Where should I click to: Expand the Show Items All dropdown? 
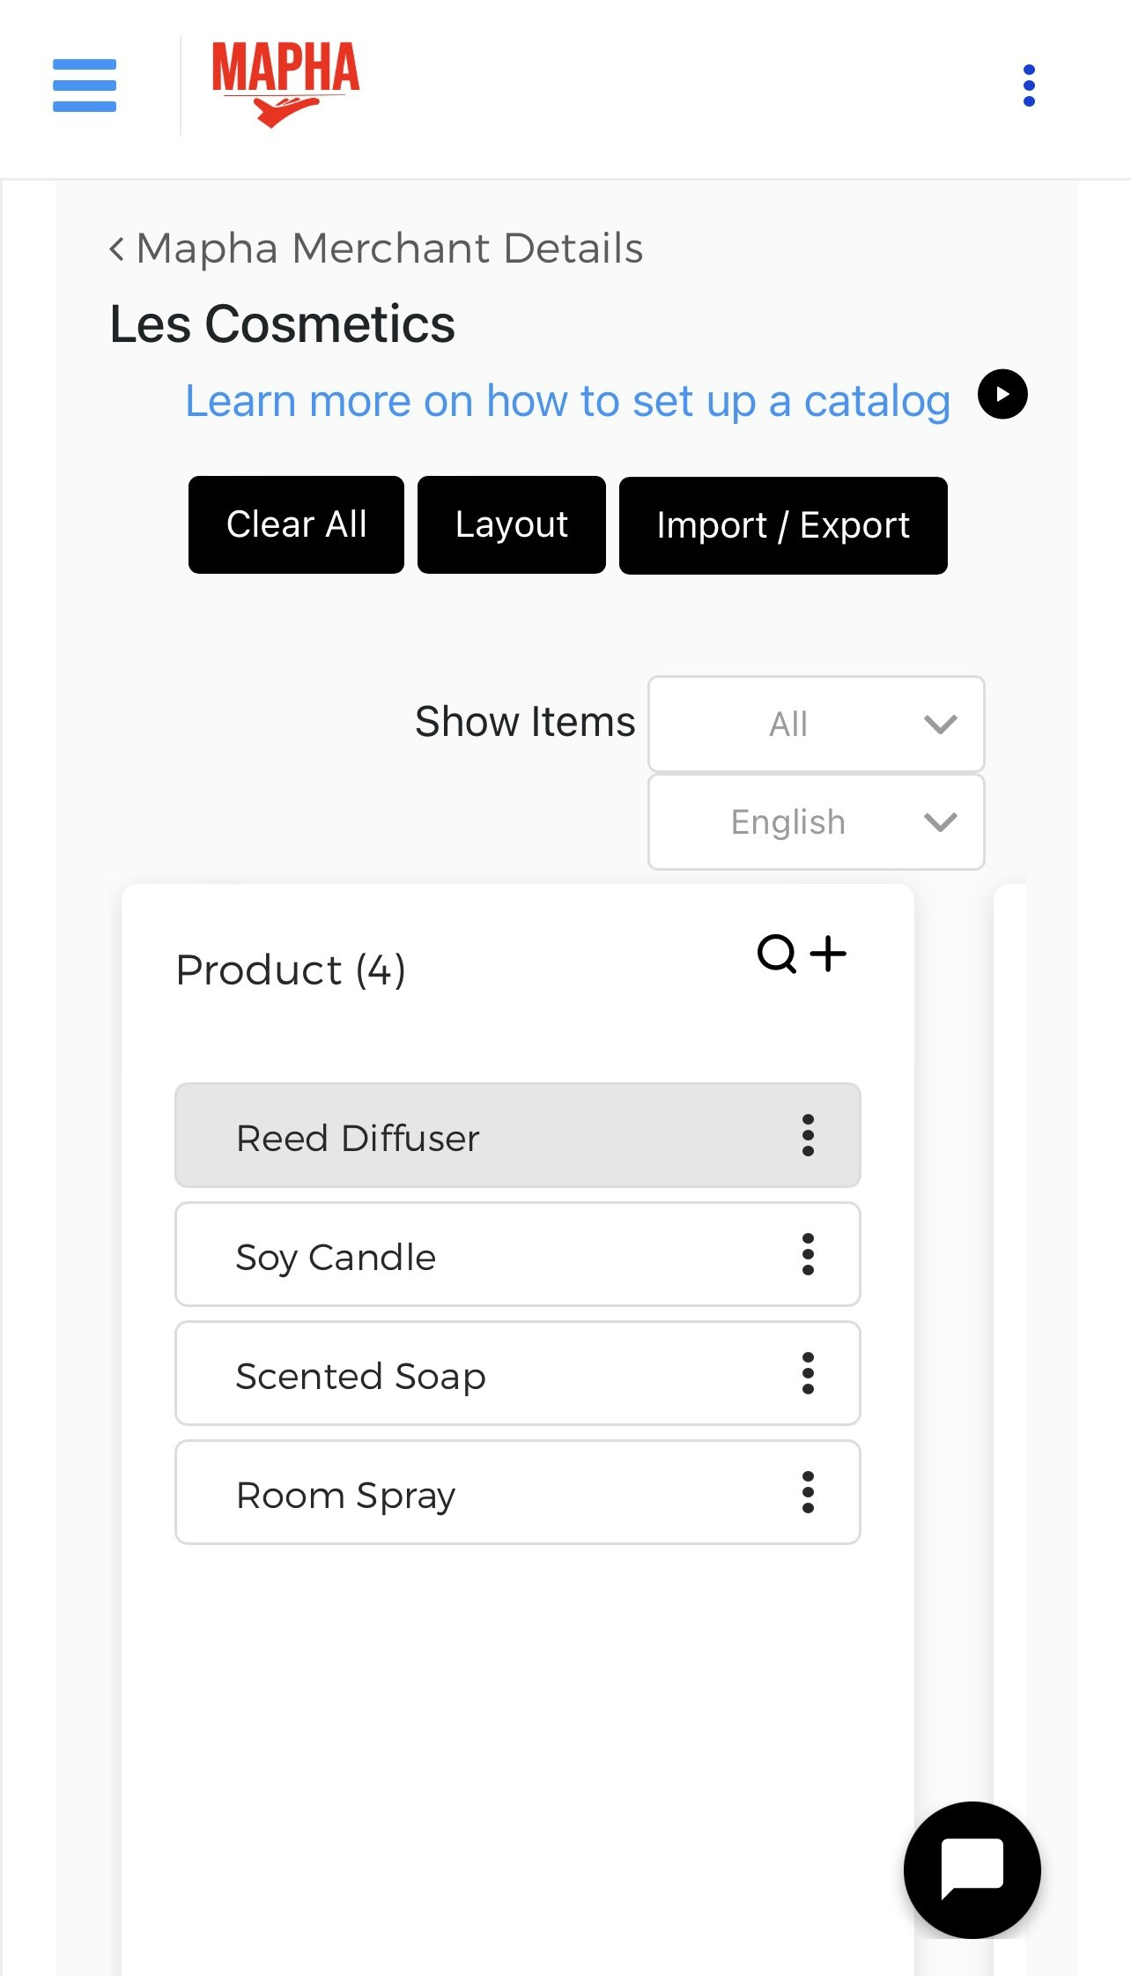[817, 724]
